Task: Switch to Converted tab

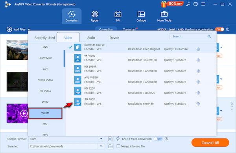Action: pyautogui.click(x=129, y=29)
